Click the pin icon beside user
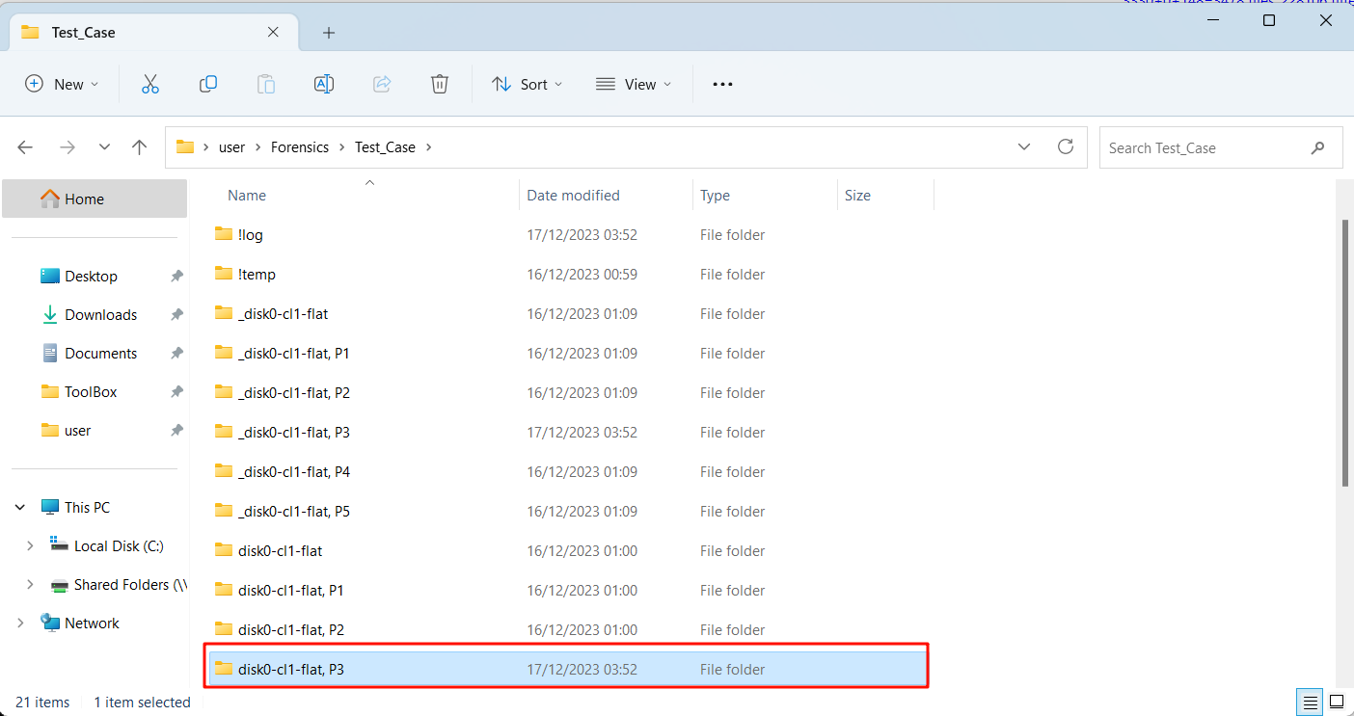The width and height of the screenshot is (1354, 716). [x=176, y=431]
